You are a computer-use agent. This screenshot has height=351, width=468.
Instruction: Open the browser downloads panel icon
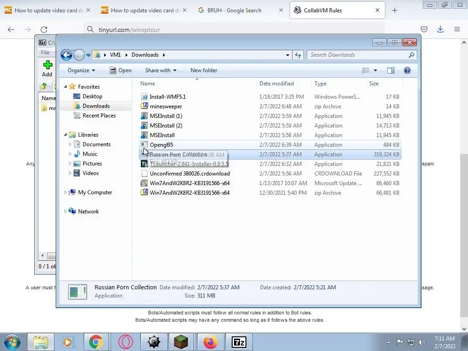point(440,29)
